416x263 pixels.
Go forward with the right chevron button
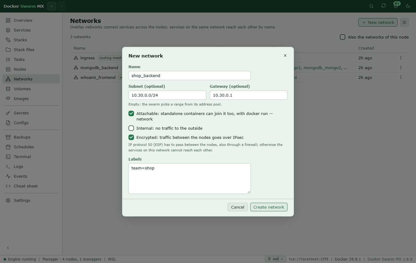(x=61, y=6)
